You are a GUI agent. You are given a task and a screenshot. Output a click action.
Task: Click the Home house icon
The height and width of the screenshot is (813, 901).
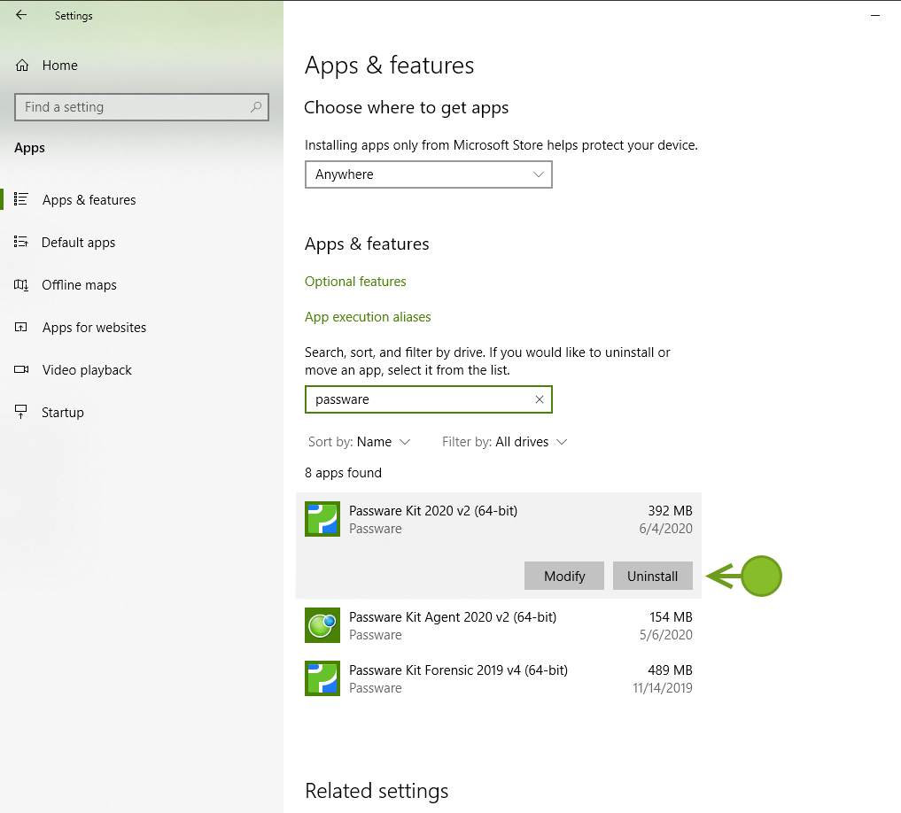pos(22,65)
